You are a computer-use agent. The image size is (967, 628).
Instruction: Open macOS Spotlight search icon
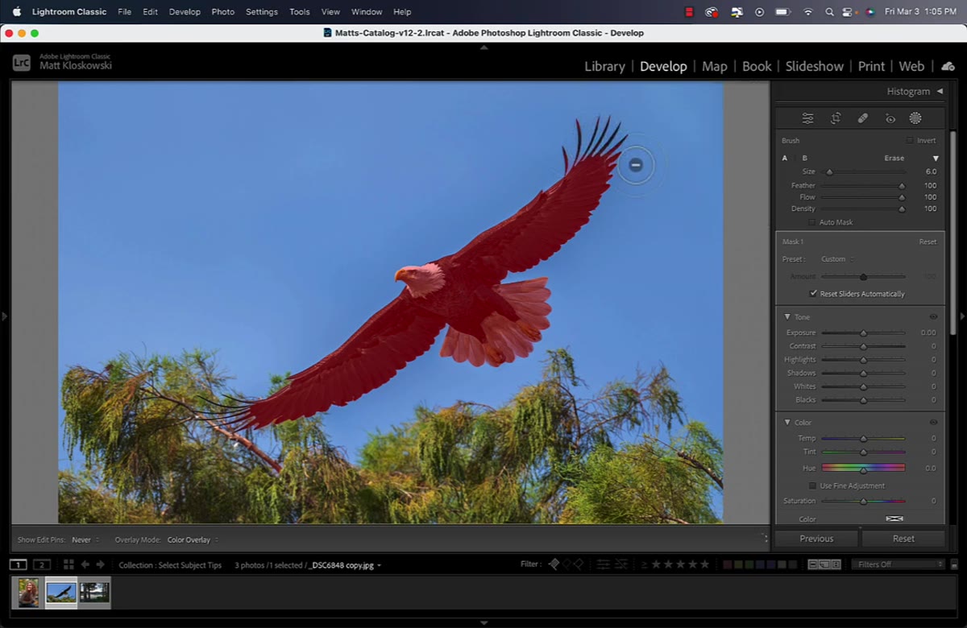click(830, 12)
